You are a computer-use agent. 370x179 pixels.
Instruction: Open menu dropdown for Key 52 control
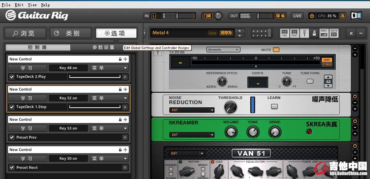[x=109, y=98]
